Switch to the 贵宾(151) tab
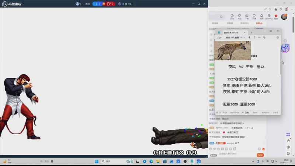This screenshot has width=295, height=166. tap(244, 23)
